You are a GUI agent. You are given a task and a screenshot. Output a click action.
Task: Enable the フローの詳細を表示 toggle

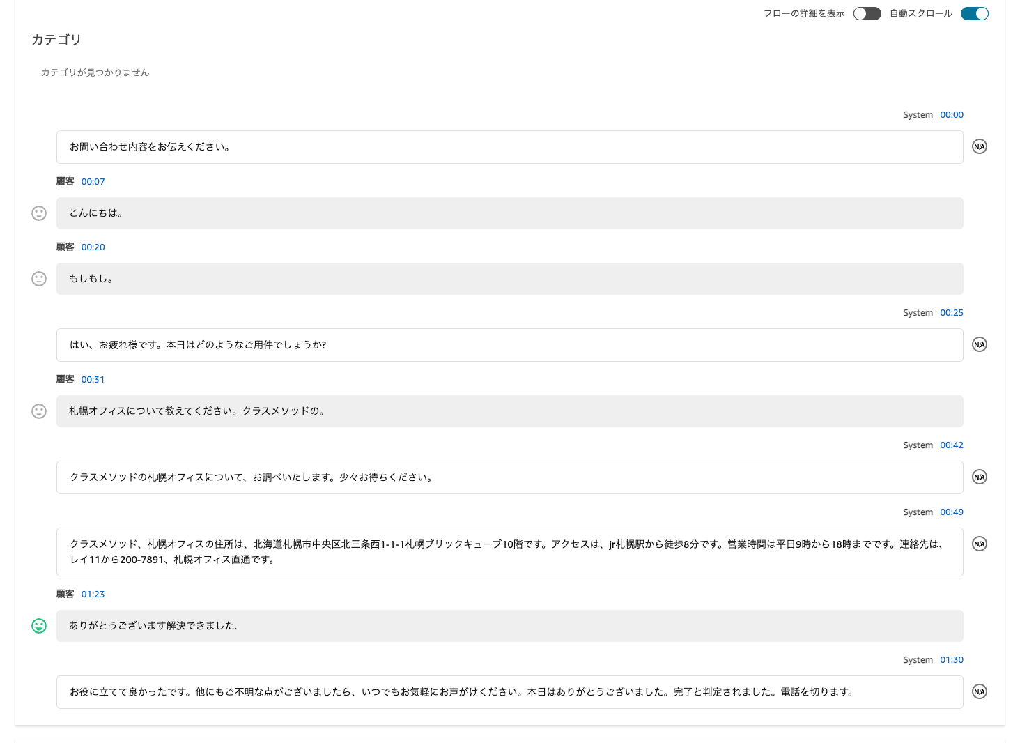tap(867, 13)
